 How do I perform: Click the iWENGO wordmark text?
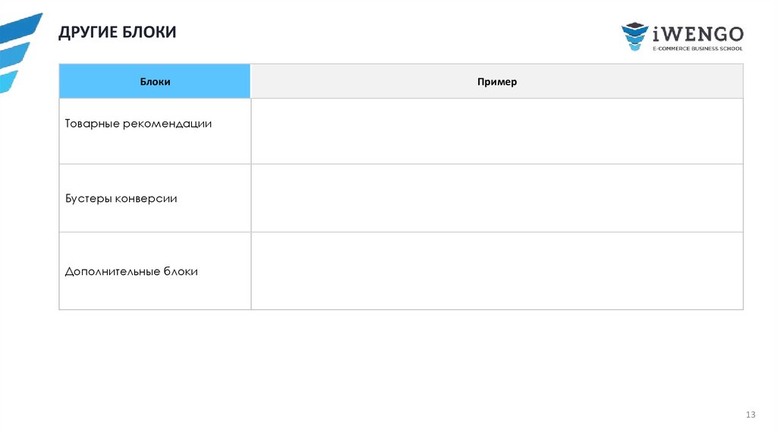(697, 34)
